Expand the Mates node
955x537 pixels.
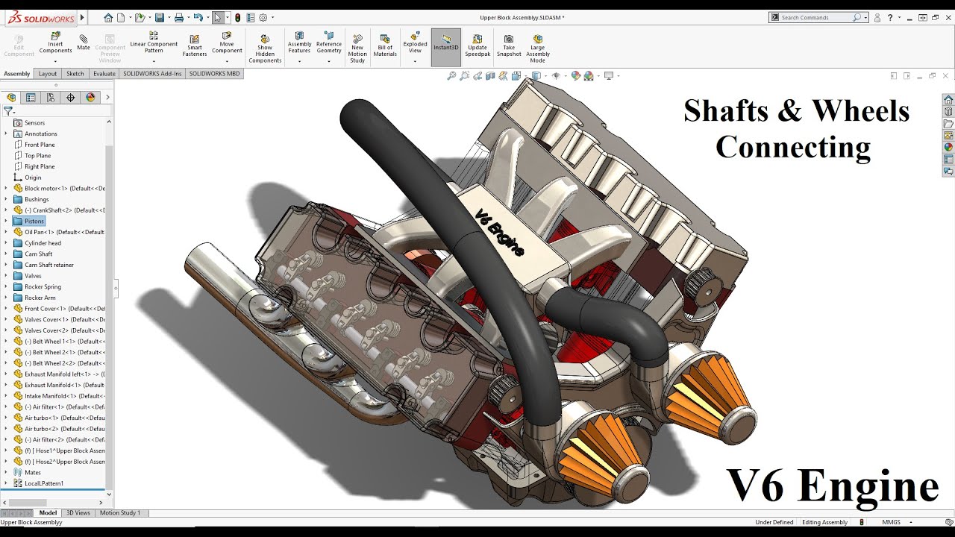pyautogui.click(x=6, y=472)
